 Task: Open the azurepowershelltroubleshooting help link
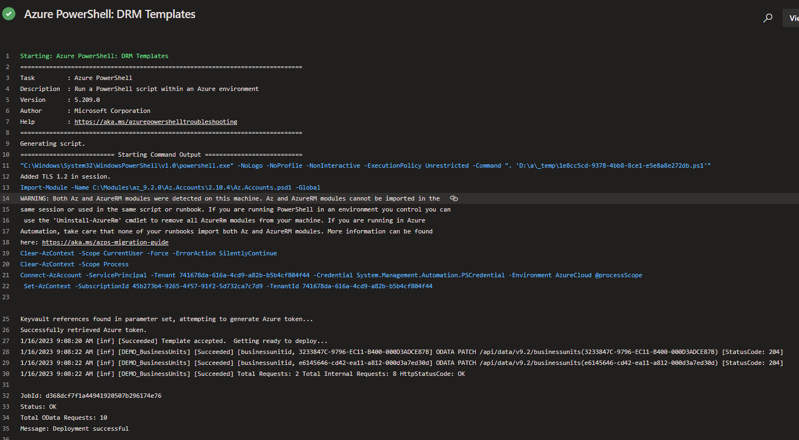[x=156, y=122]
